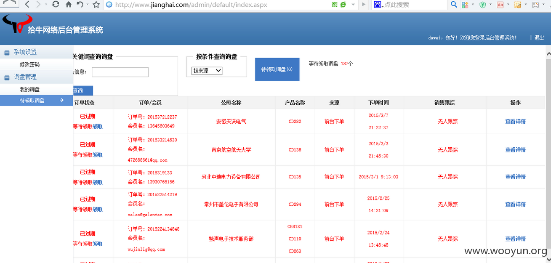Collapse the 系统设置 sidebar section

coord(7,53)
